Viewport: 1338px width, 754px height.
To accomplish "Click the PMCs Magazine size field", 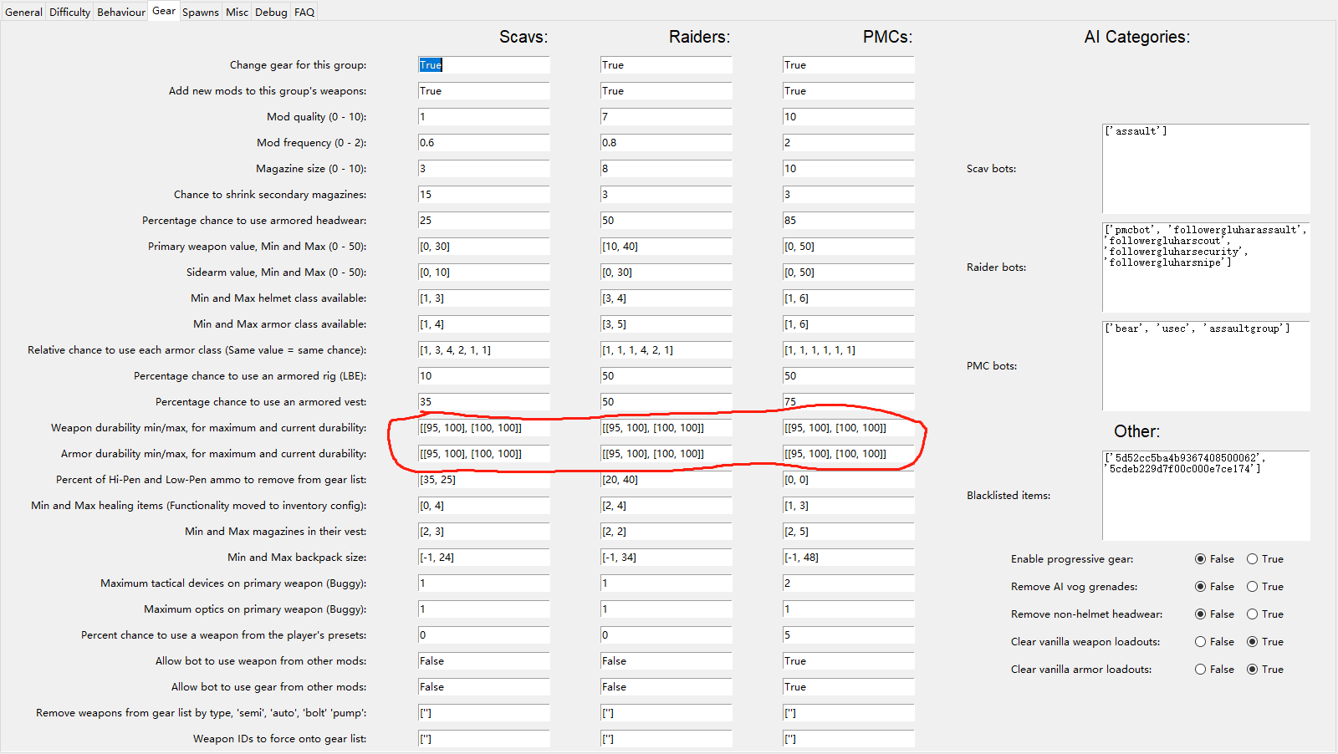I will pyautogui.click(x=848, y=169).
